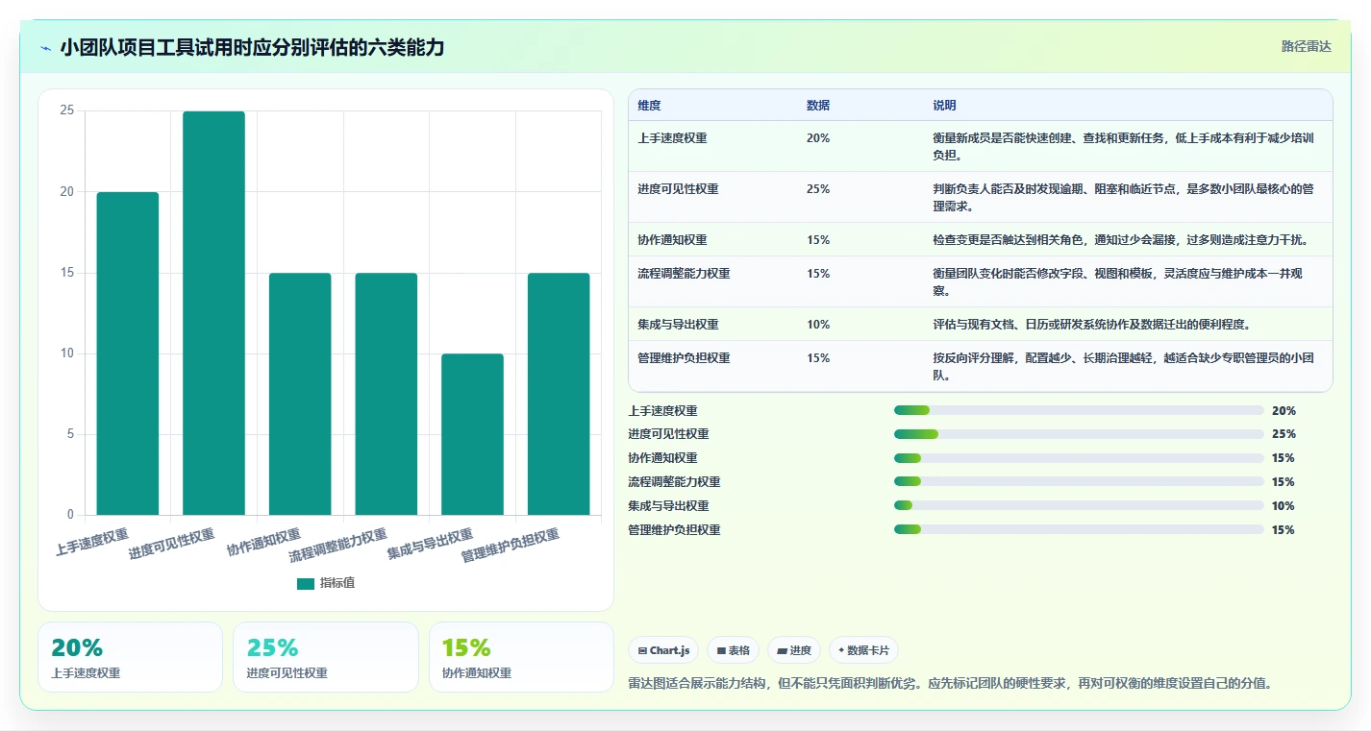Click the 流程调整能力权重 progress bar
1371x731 pixels.
1079,482
